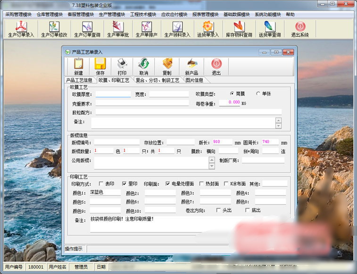The height and width of the screenshot is (274, 357).
Task: Open 客服管理模块 menu
Action: point(81,15)
